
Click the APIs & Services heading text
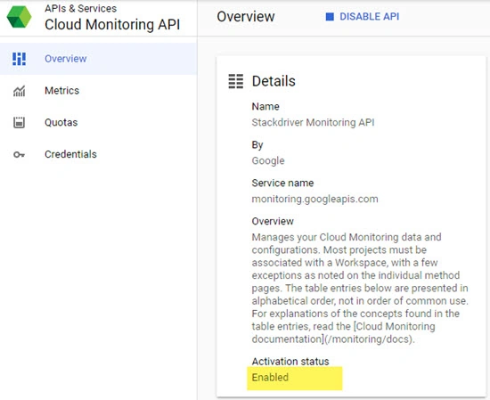pyautogui.click(x=80, y=8)
